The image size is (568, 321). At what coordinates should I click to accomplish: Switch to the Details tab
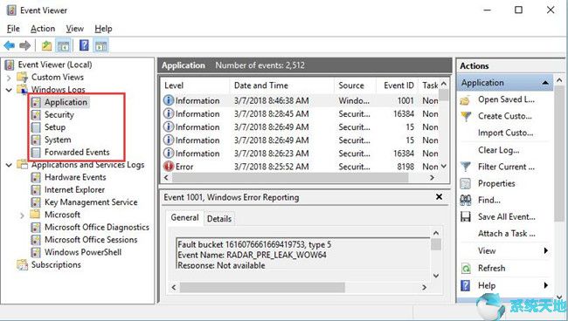pyautogui.click(x=219, y=218)
